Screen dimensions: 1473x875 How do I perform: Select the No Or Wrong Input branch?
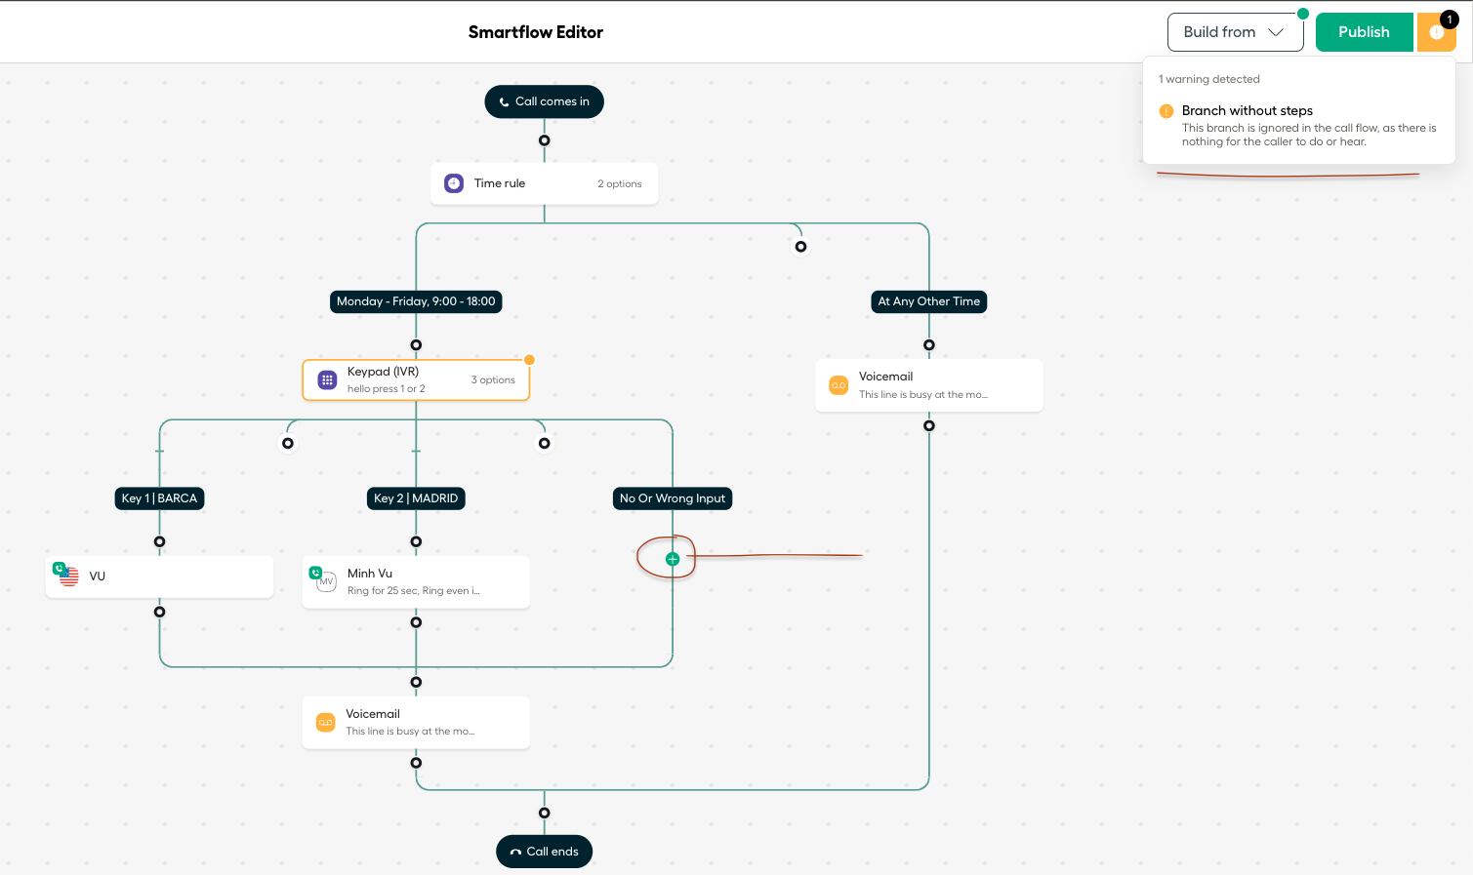tap(673, 498)
